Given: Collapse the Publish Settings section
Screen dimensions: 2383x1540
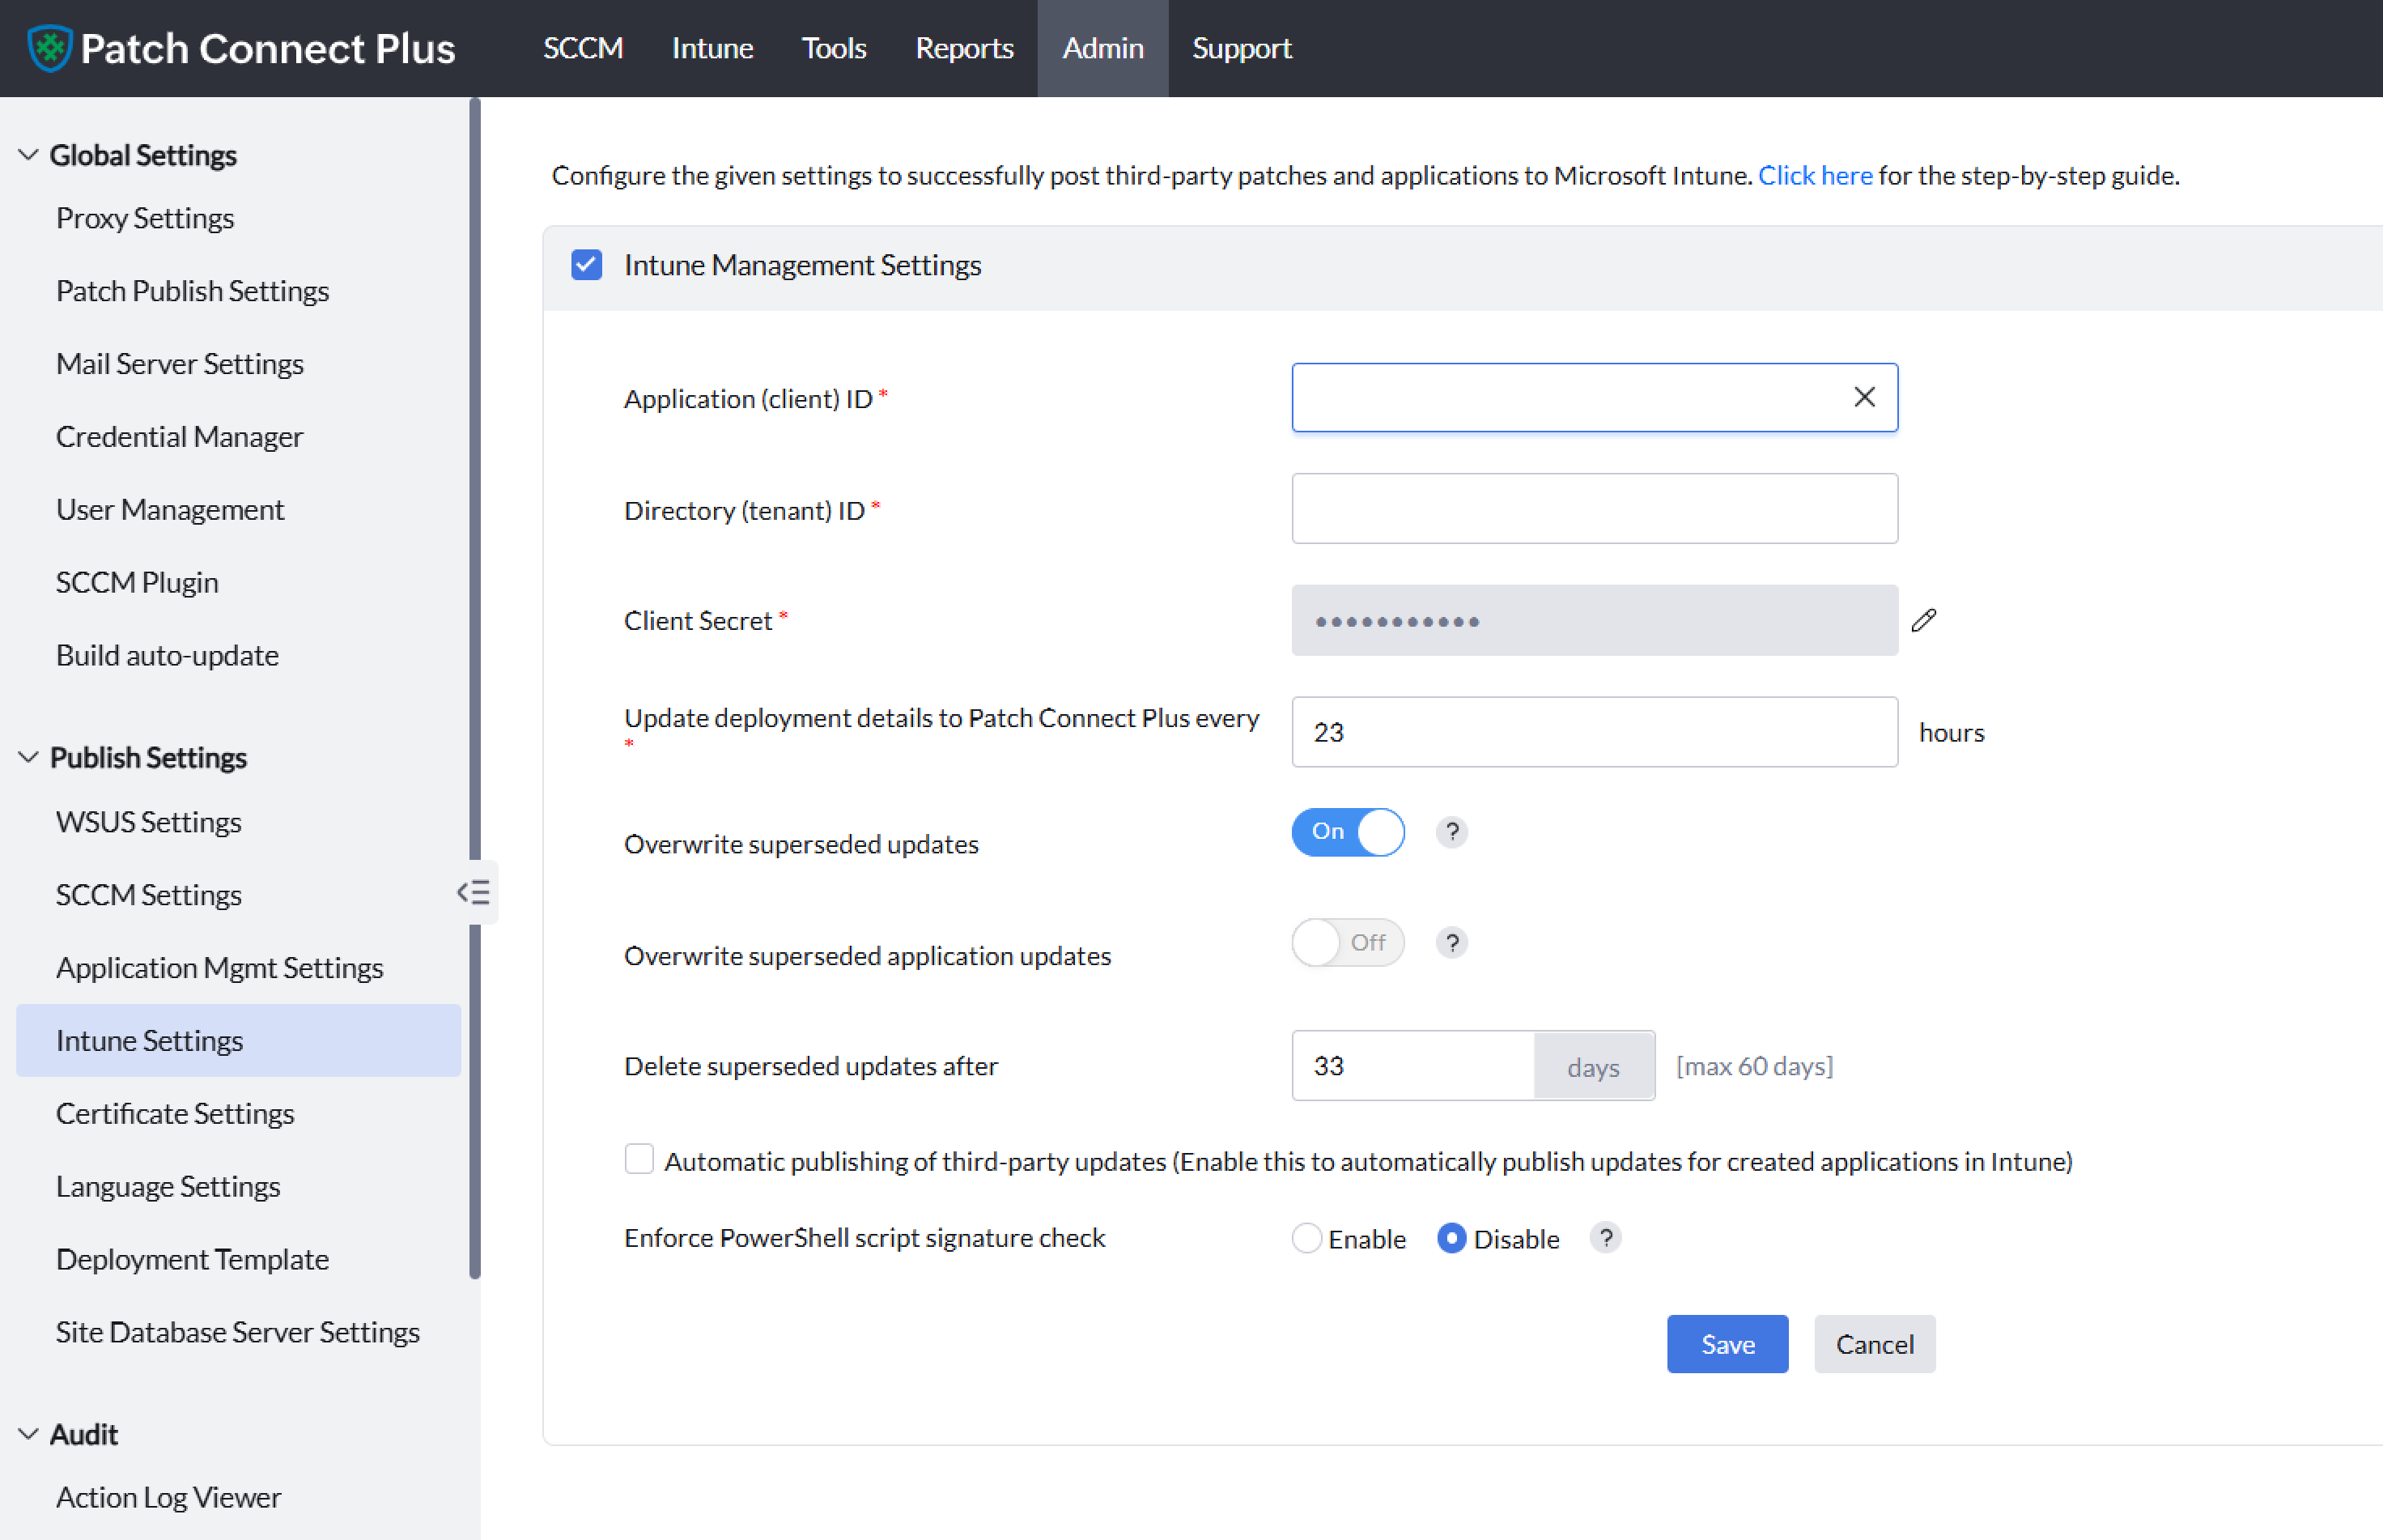Looking at the screenshot, I should click(x=28, y=757).
